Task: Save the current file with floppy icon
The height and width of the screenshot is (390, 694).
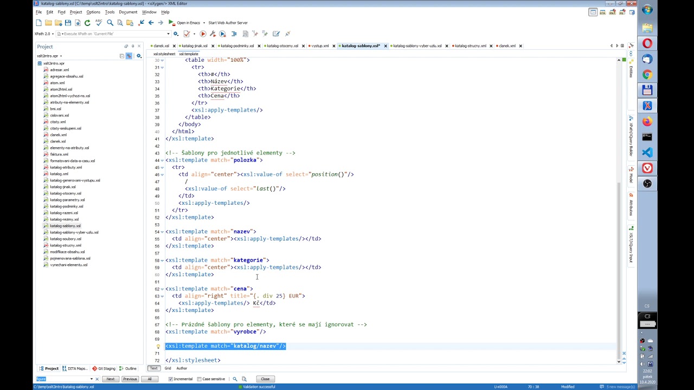Action: 68,23
